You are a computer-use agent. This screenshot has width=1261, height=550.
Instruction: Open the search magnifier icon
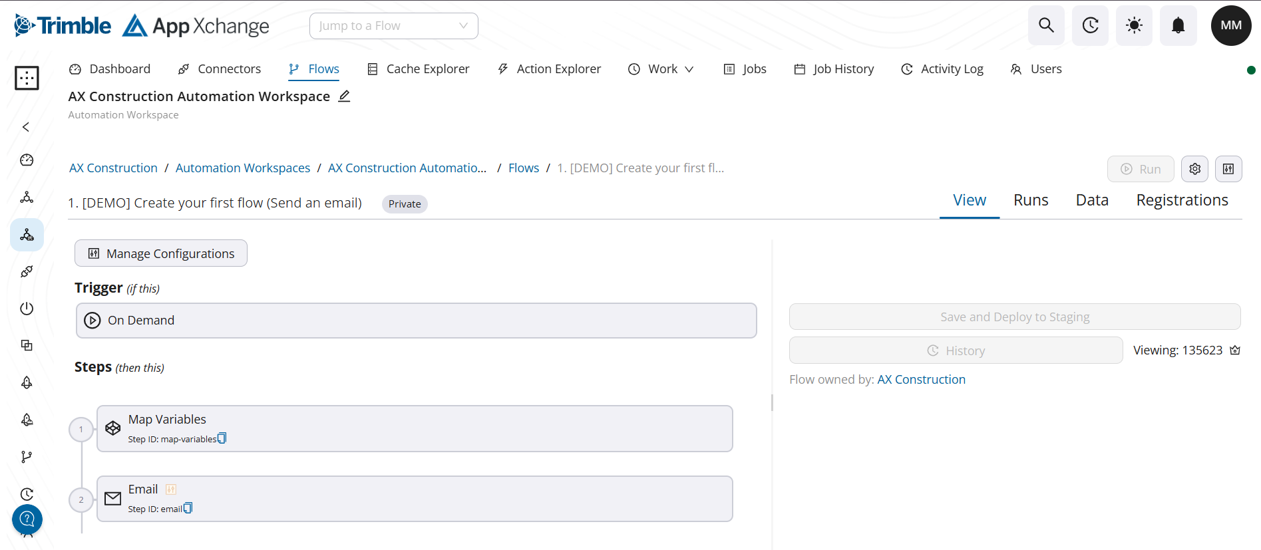(1046, 25)
